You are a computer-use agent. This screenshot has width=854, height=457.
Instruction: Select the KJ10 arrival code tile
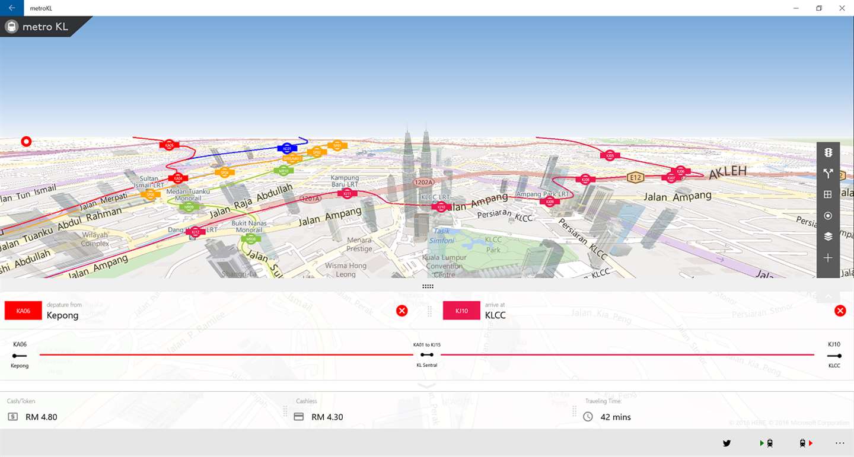pos(461,311)
